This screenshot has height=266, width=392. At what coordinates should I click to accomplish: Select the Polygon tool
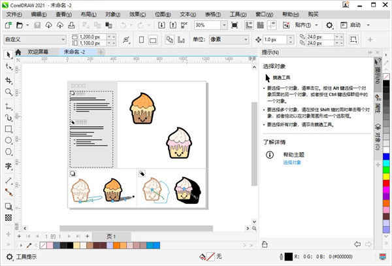point(8,152)
